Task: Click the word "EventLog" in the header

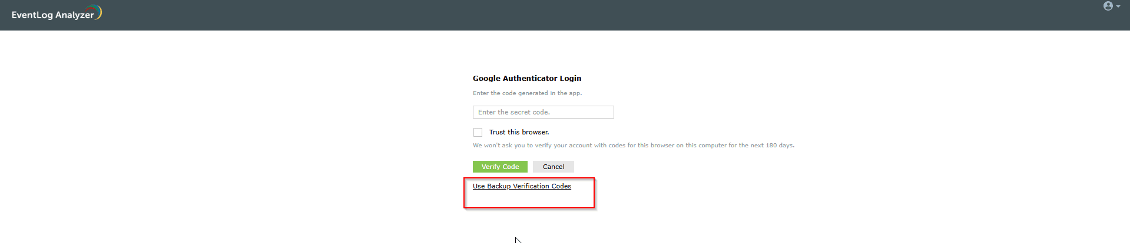Action: (32, 15)
